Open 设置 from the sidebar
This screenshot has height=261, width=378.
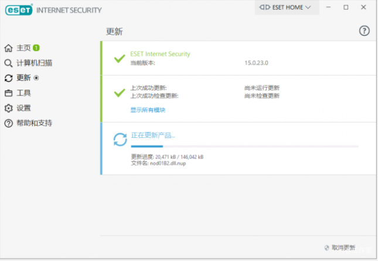pyautogui.click(x=23, y=109)
